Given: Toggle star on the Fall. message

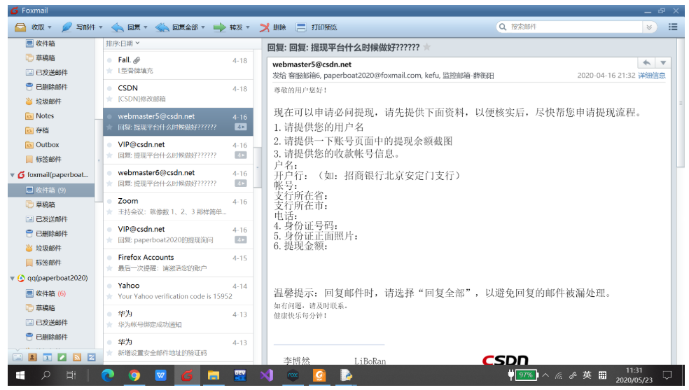Looking at the screenshot, I should pos(109,71).
